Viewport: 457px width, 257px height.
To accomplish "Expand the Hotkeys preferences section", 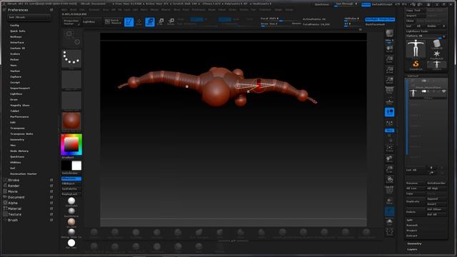I will tap(16, 36).
